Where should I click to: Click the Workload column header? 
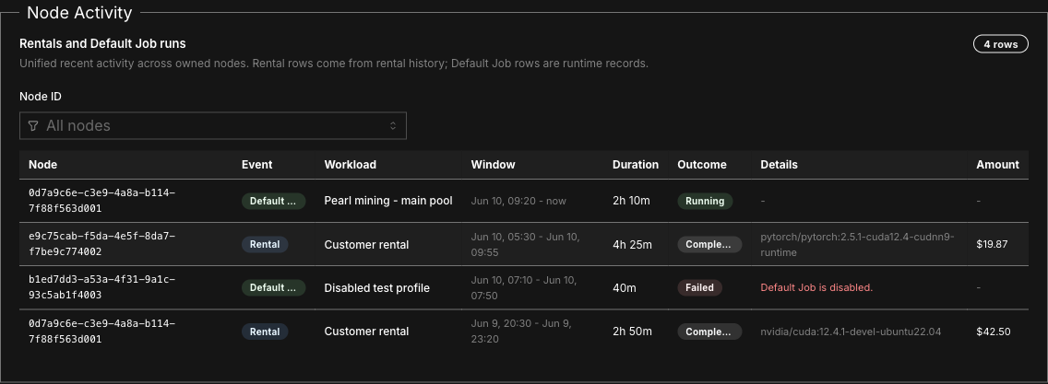pyautogui.click(x=351, y=165)
